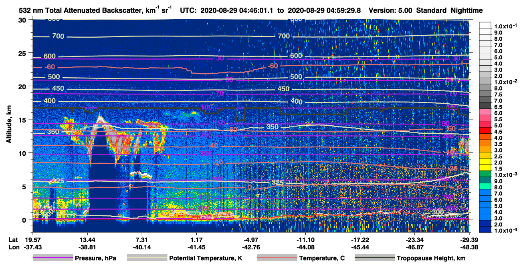
Task: Click latitude value -17.22
Action: coord(359,240)
